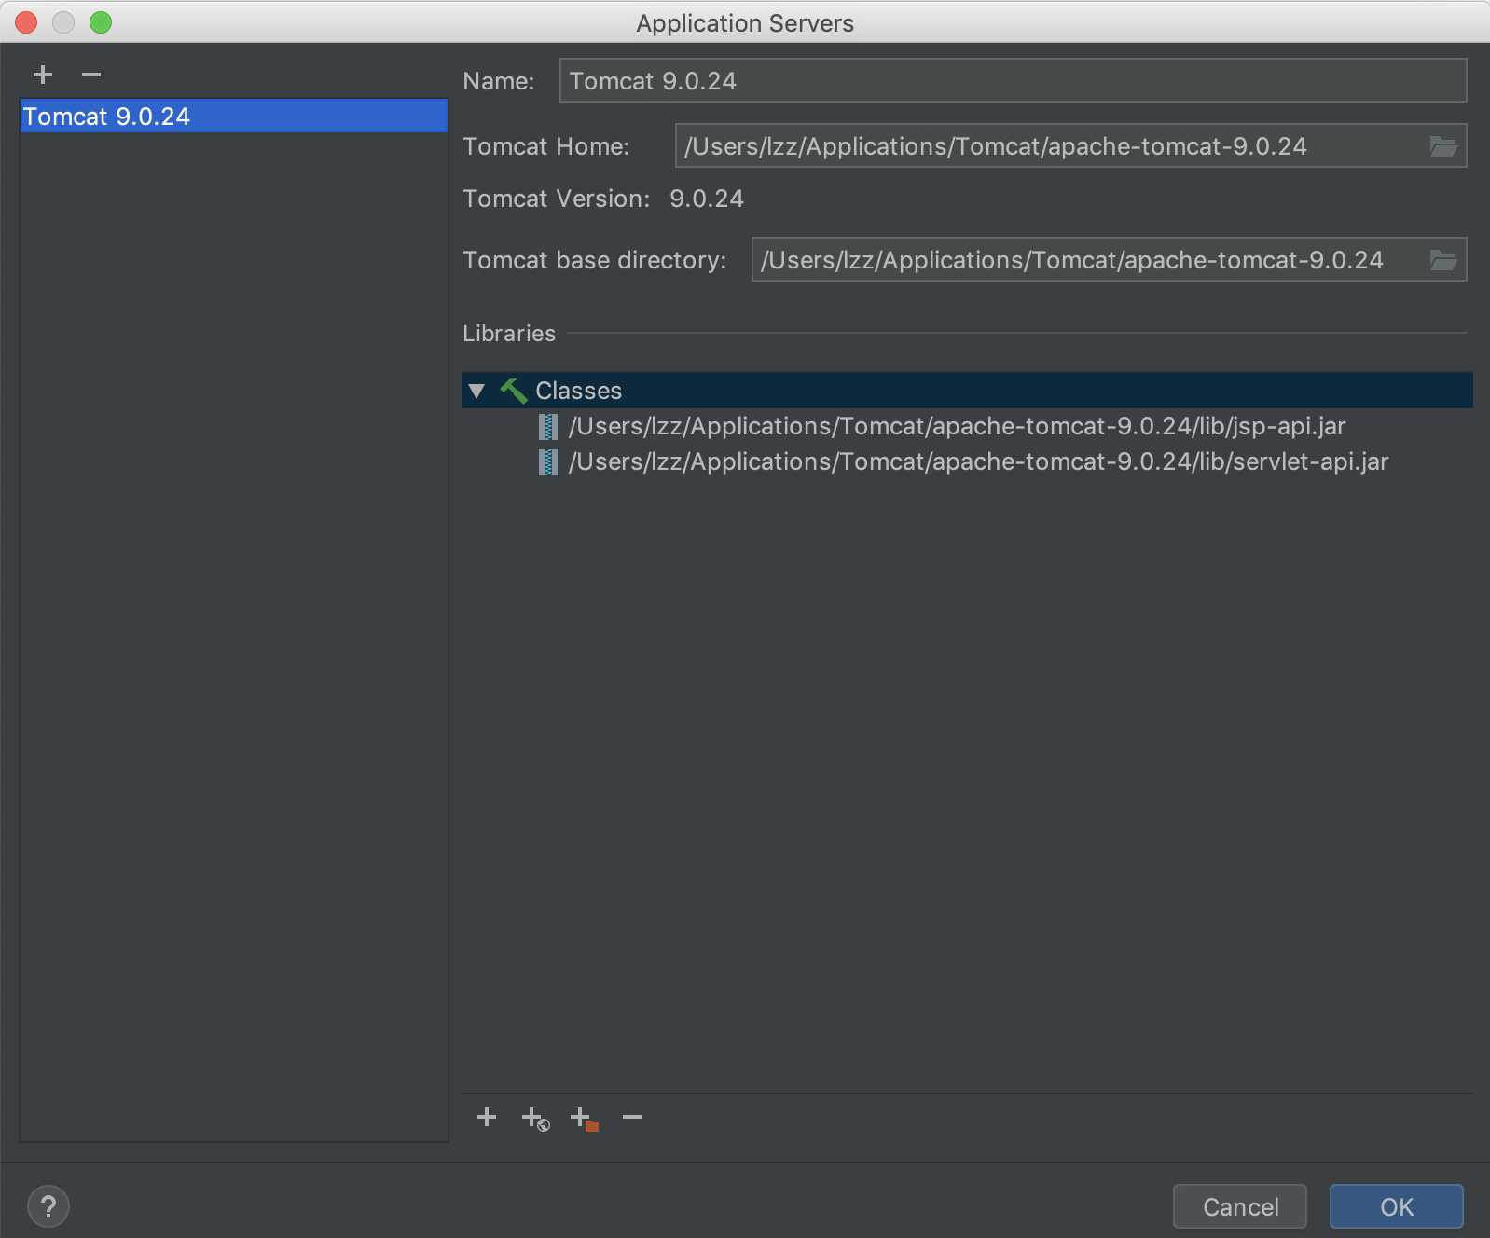This screenshot has width=1490, height=1238.
Task: Select the jsp-api.jar library entry
Action: click(x=957, y=426)
